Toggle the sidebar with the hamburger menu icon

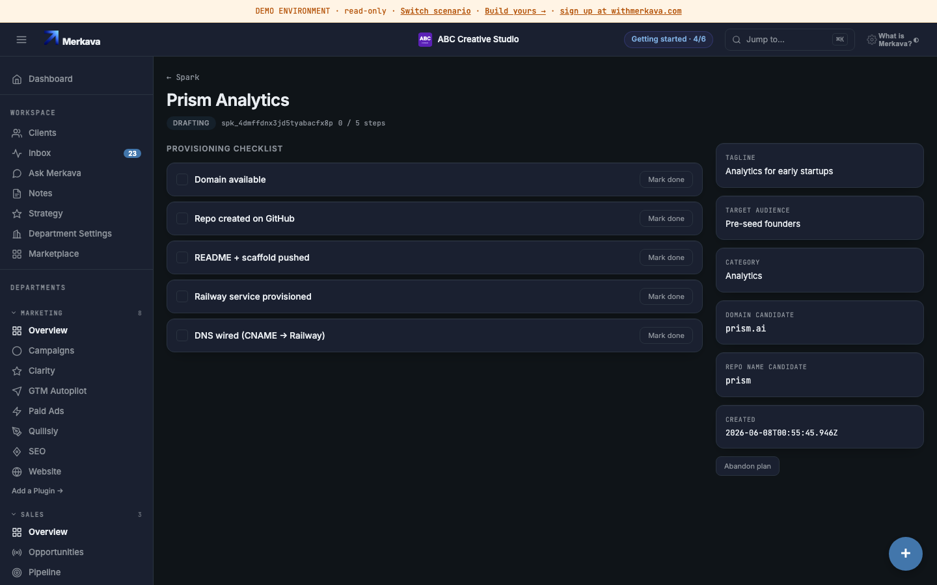[21, 40]
